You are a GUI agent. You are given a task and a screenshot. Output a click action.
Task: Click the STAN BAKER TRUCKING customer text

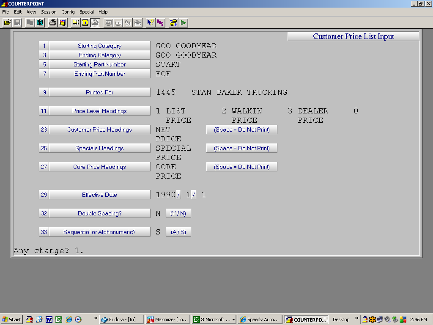[239, 92]
